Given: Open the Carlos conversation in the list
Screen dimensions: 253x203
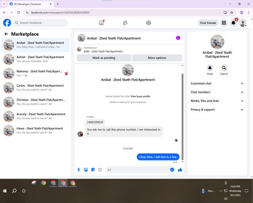Looking at the screenshot, I should (x=35, y=88).
